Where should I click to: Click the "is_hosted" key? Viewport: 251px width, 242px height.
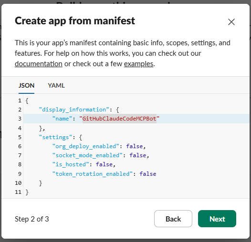(71, 164)
